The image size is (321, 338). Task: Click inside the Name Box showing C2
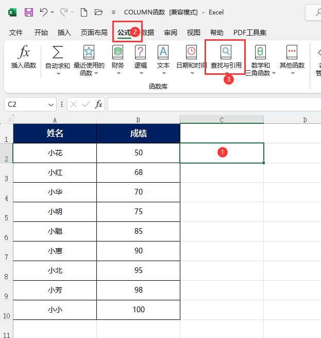(x=26, y=105)
